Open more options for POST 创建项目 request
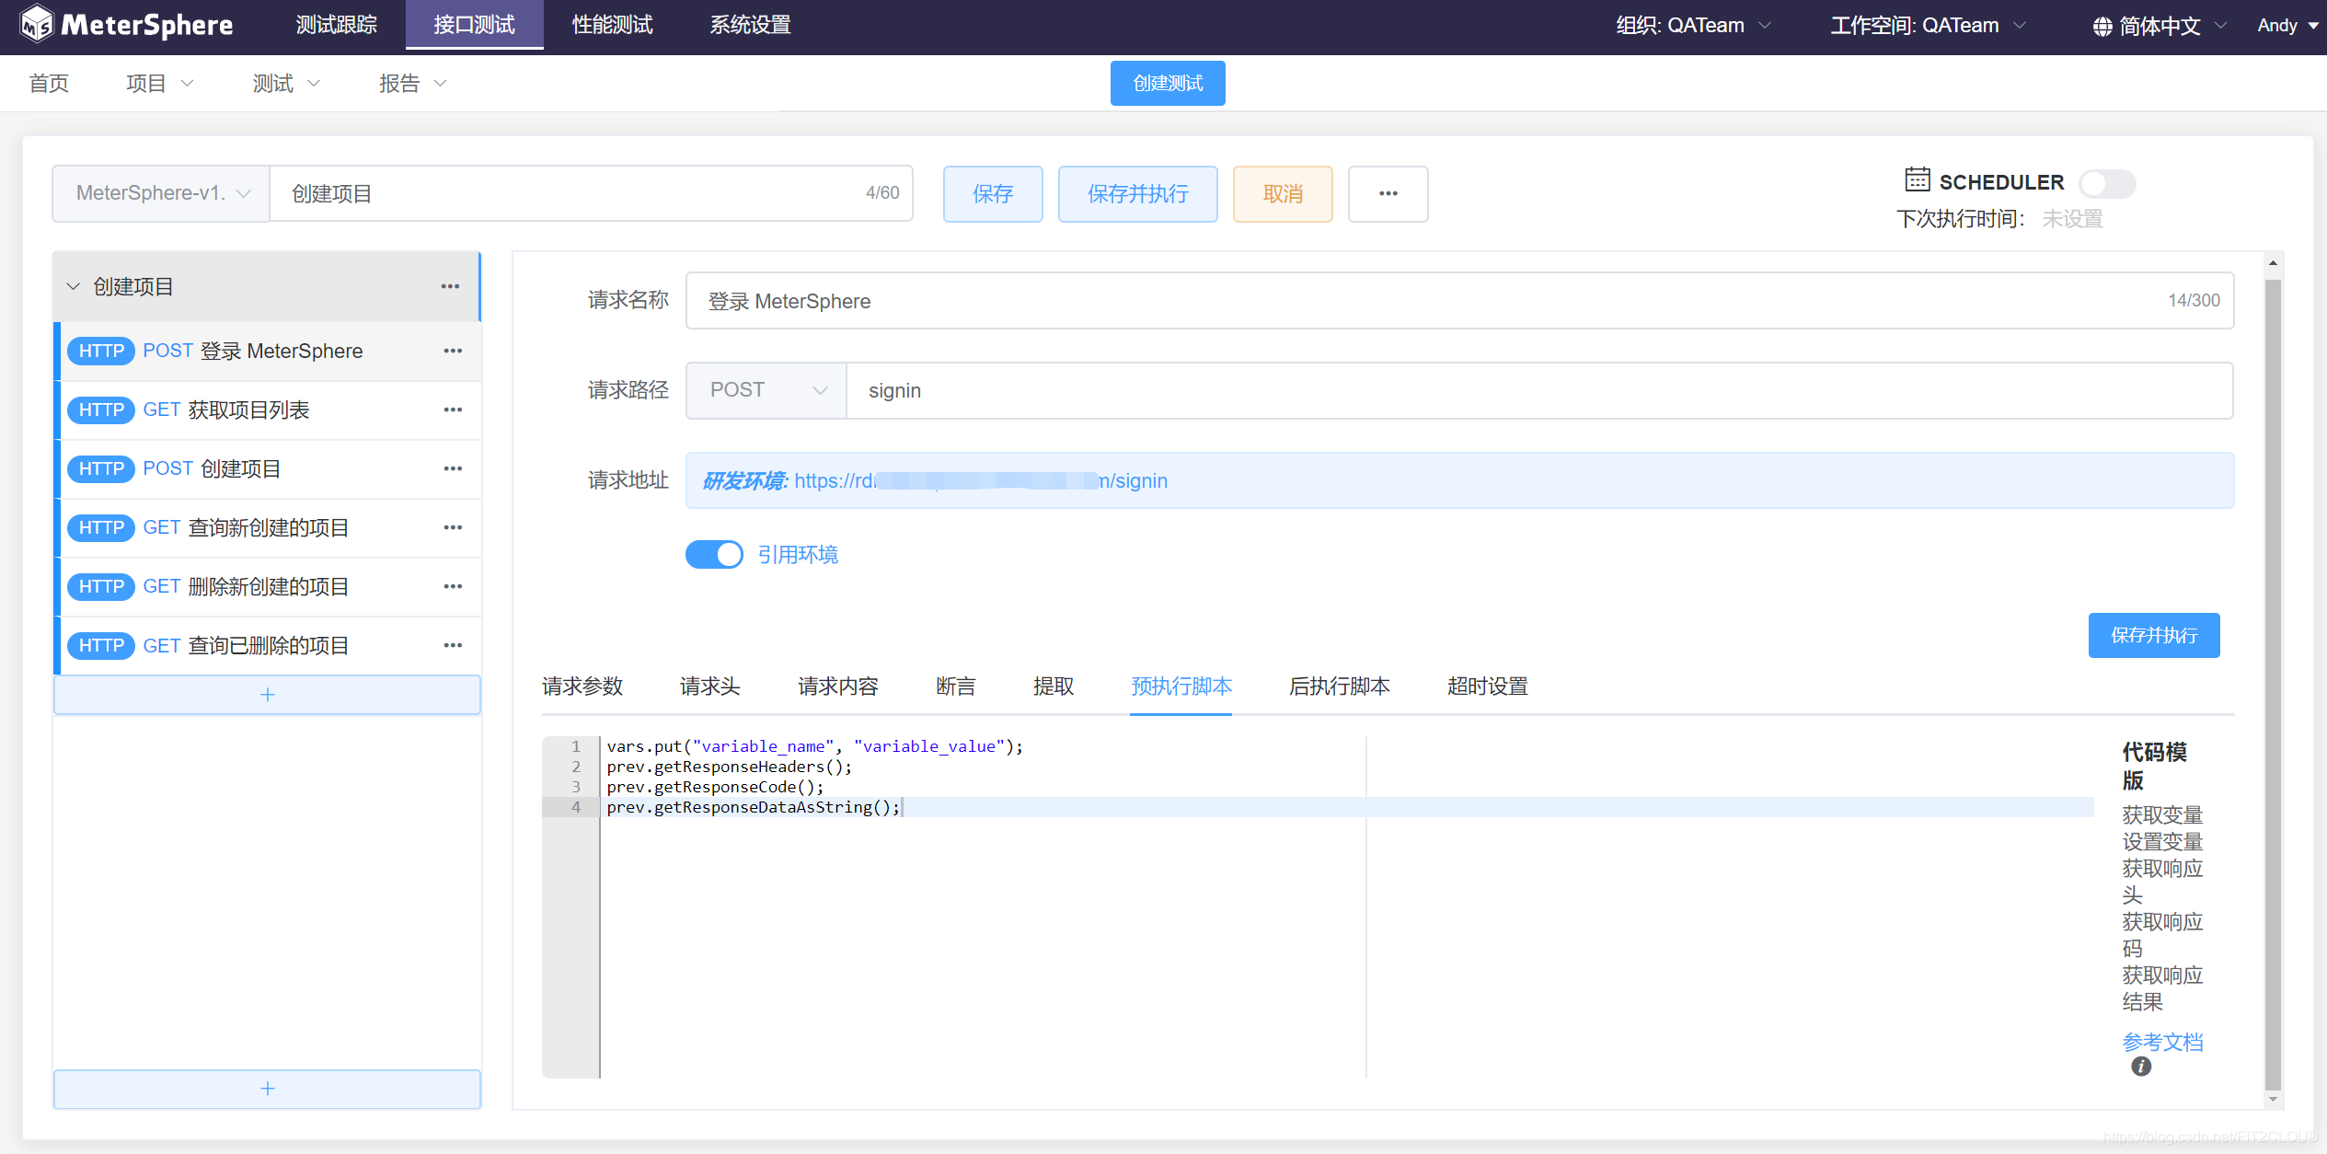The height and width of the screenshot is (1154, 2327). [x=453, y=468]
